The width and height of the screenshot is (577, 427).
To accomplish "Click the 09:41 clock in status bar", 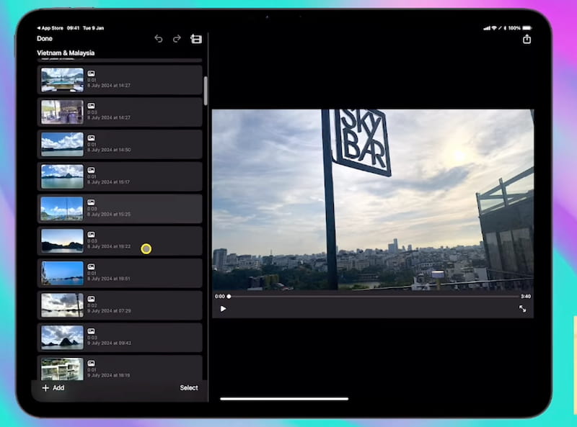I will coord(74,28).
